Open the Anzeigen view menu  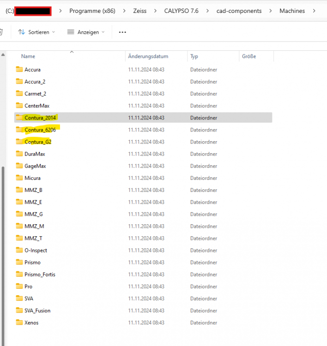coord(86,32)
